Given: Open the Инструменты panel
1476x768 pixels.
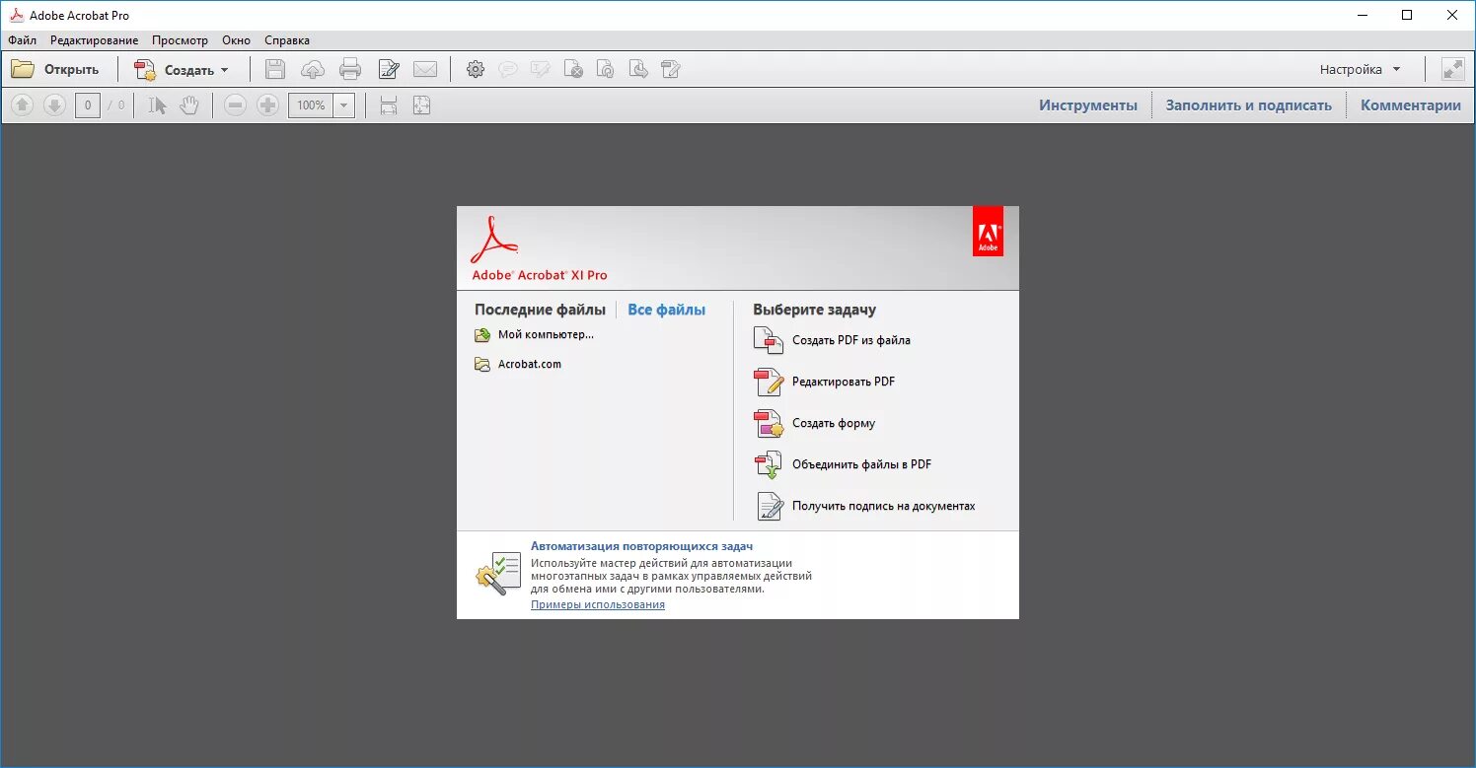Looking at the screenshot, I should pos(1088,105).
